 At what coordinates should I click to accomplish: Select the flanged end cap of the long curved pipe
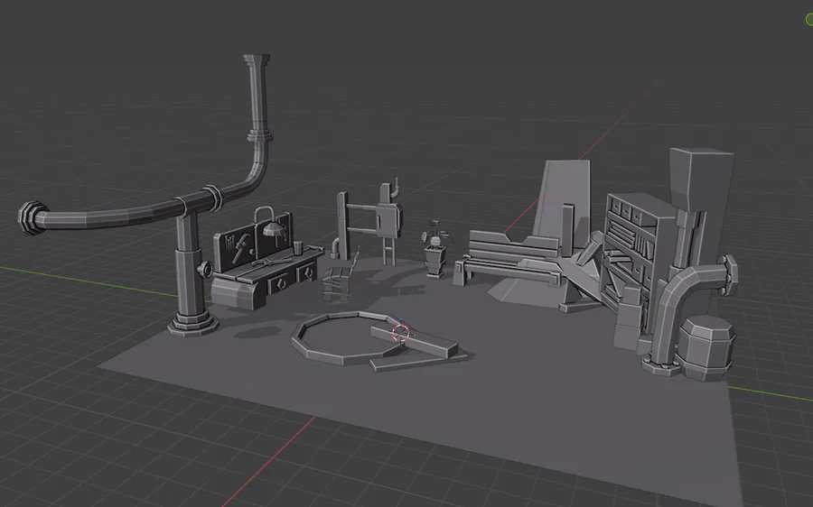click(33, 218)
